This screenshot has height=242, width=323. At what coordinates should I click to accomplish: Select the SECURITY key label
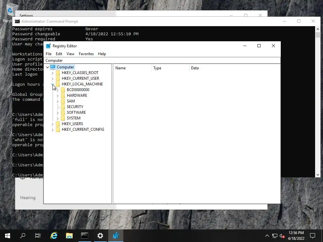coord(75,107)
